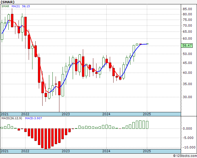Click 2021 on the price chart time axis

tap(5, 114)
